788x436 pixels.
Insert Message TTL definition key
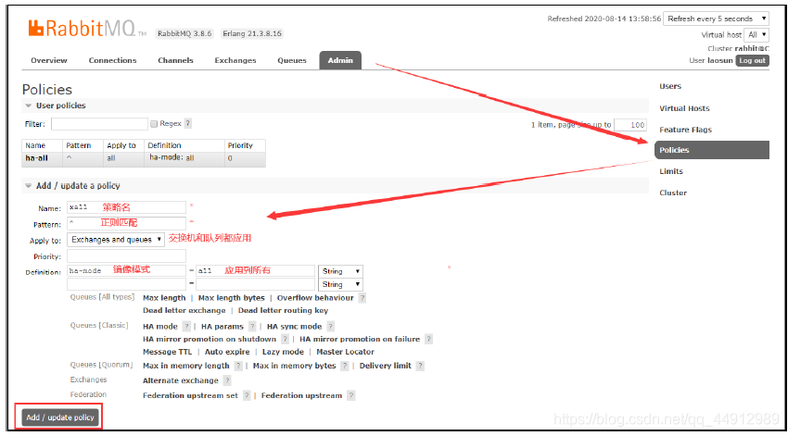168,352
